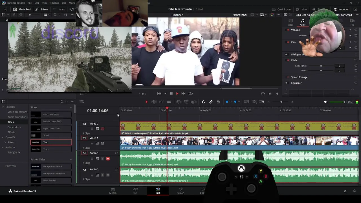Add a blue flag to clip
The height and width of the screenshot is (203, 361).
click(x=227, y=102)
